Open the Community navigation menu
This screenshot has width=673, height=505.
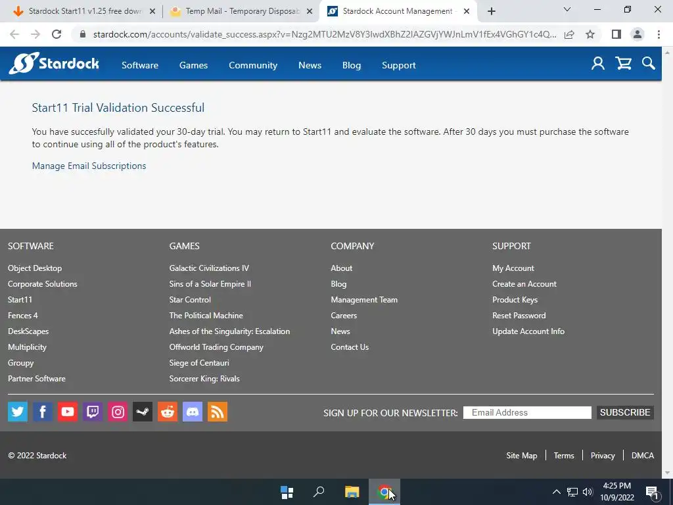tap(253, 65)
